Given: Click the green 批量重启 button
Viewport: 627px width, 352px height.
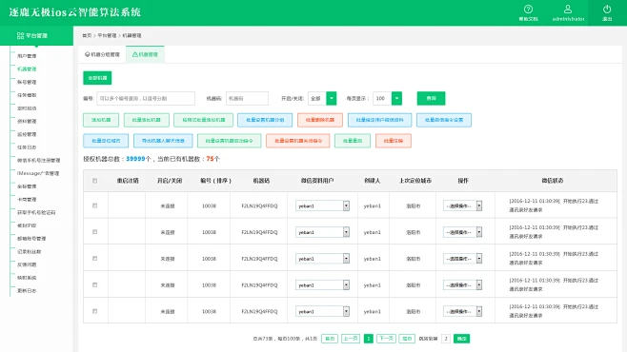Looking at the screenshot, I should pos(353,141).
